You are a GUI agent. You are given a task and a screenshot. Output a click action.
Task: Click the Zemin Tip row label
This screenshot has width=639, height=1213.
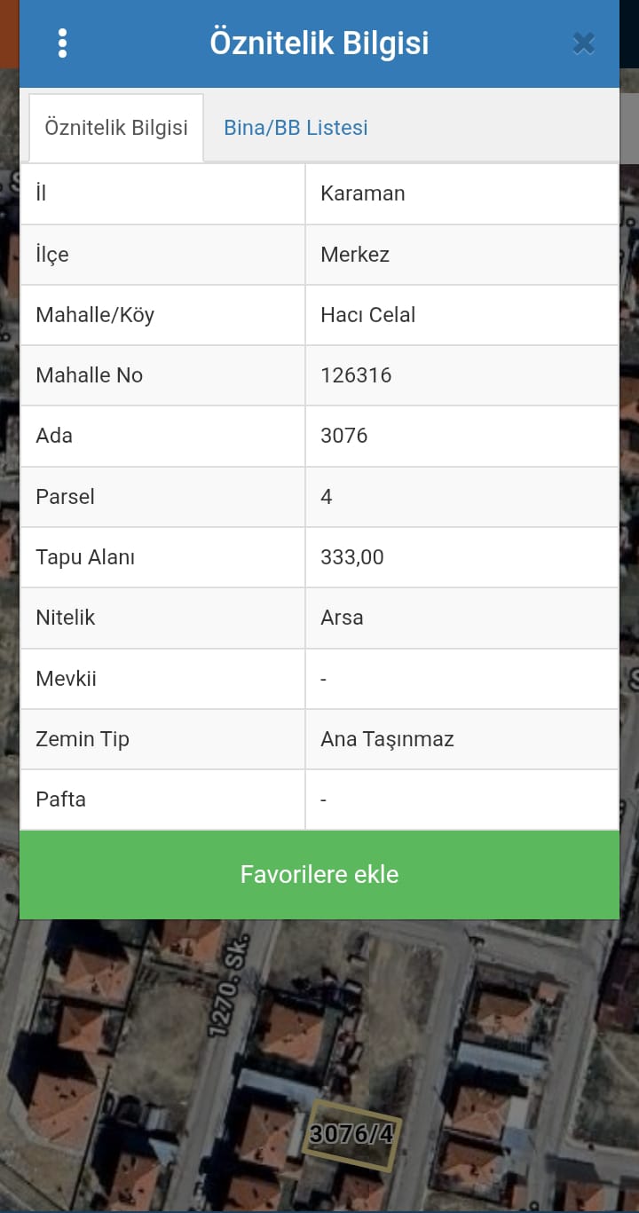pyautogui.click(x=83, y=739)
